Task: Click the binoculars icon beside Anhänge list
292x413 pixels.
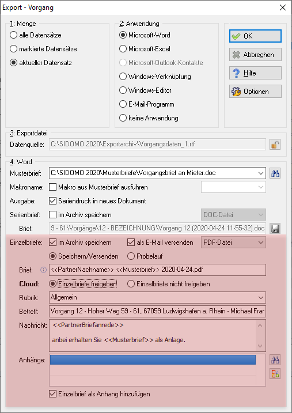Action: click(x=275, y=360)
